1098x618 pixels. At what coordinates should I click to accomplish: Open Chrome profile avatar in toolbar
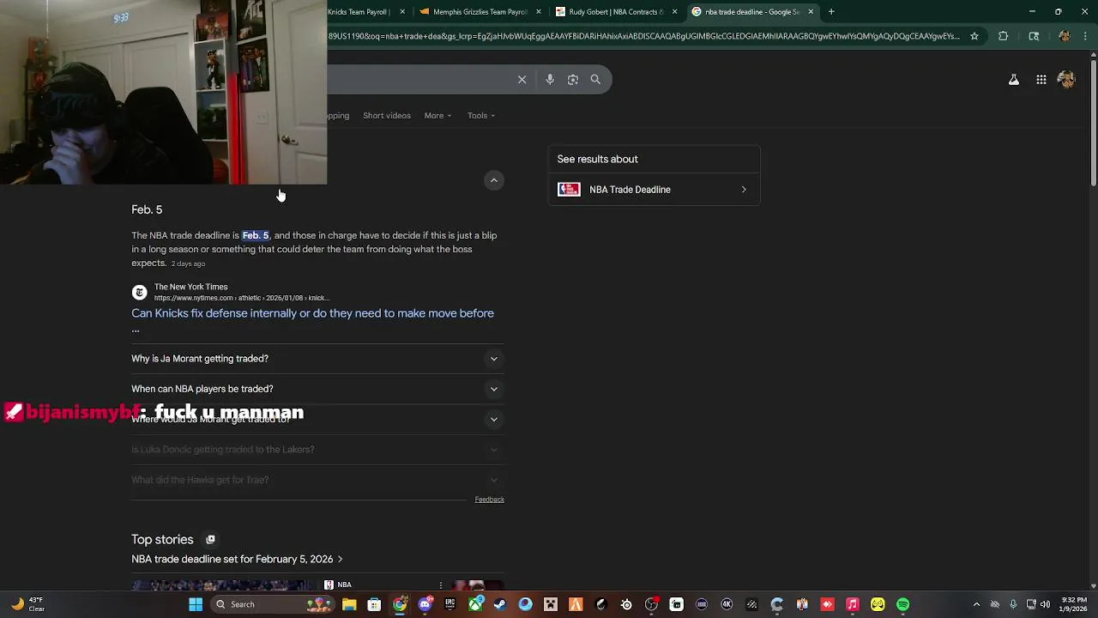click(x=1065, y=36)
